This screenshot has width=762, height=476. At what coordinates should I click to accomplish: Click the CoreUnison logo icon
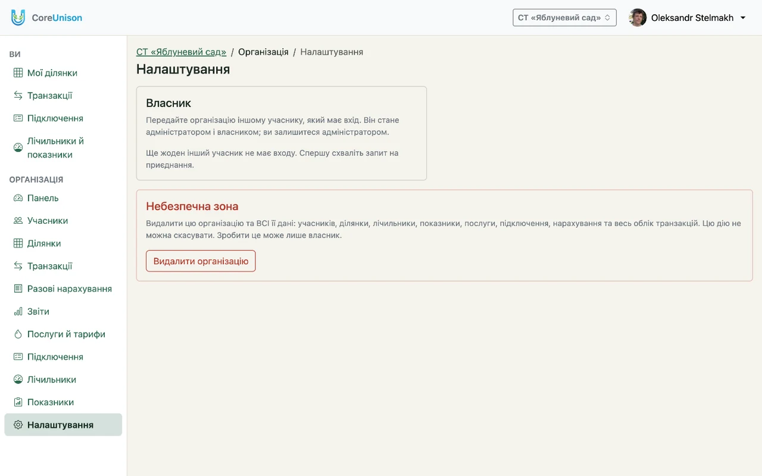(18, 18)
